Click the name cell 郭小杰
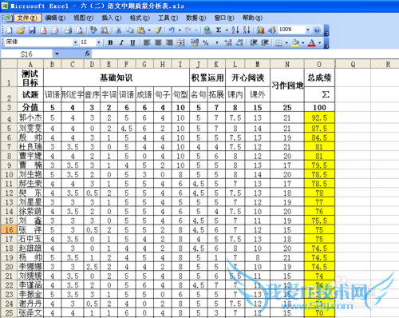This screenshot has height=318, width=399. pyautogui.click(x=30, y=117)
